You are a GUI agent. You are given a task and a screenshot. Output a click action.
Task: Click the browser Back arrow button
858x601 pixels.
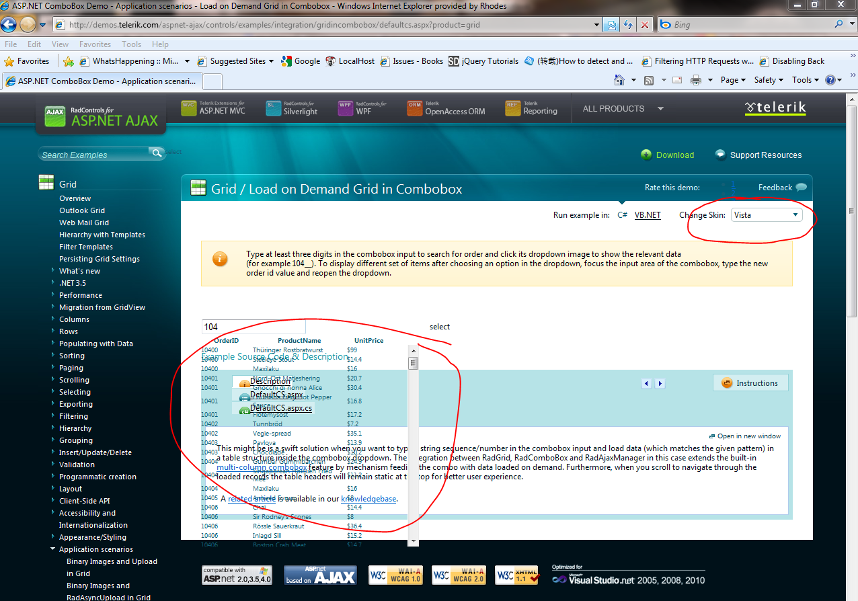tap(9, 25)
